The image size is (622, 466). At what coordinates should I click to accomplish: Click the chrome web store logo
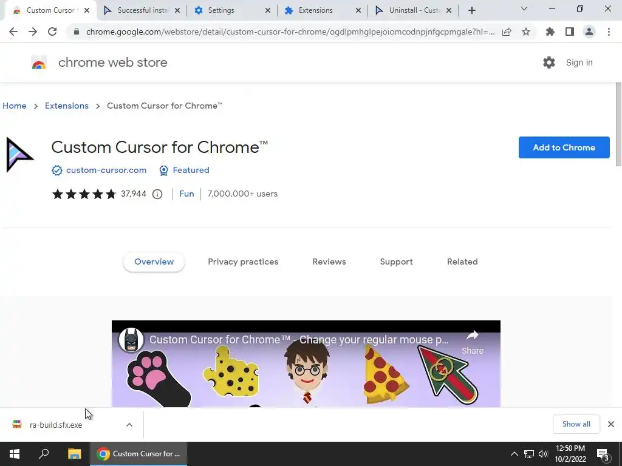39,62
